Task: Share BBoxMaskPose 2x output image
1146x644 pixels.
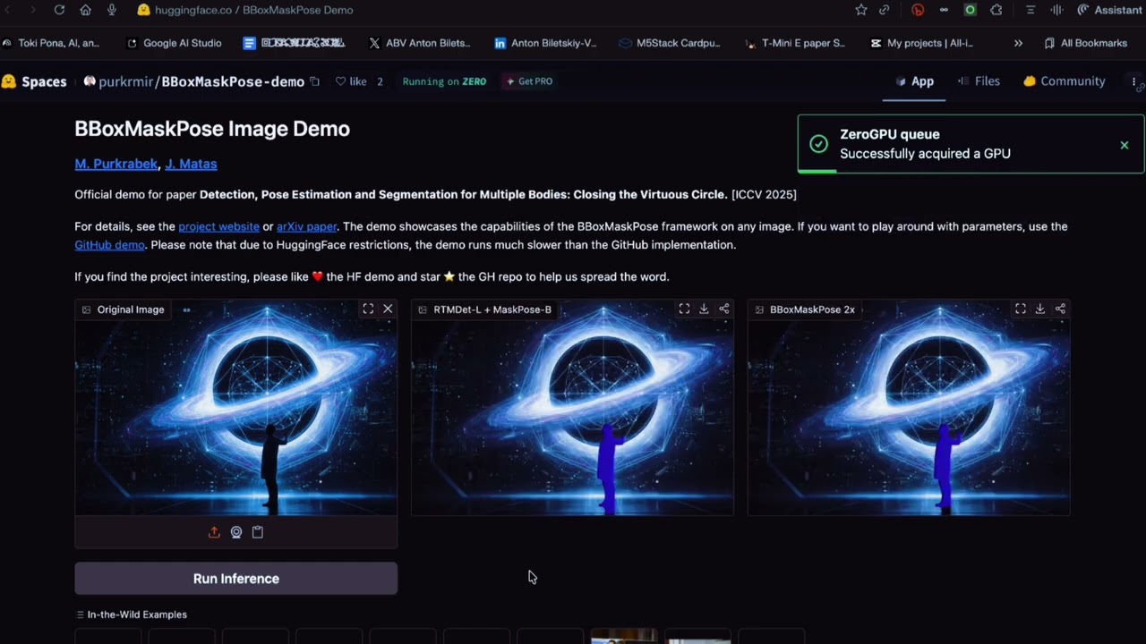Action: (x=1060, y=309)
